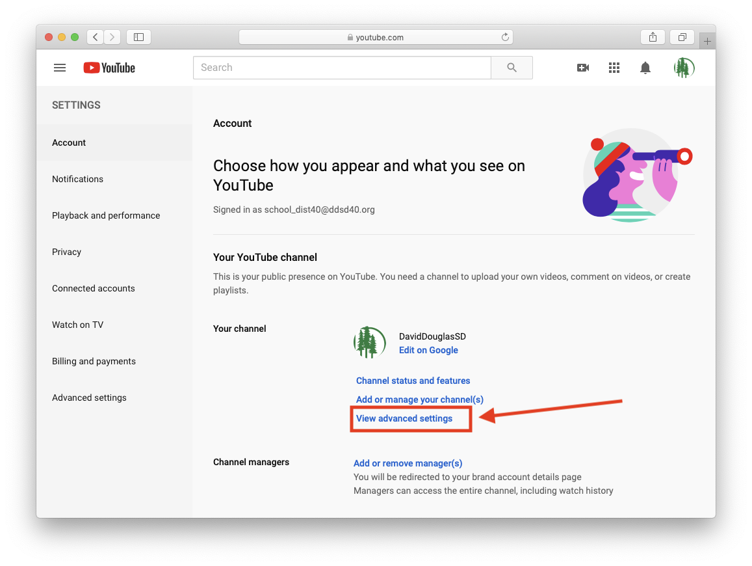
Task: Click the Your YouTube channel heading
Action: [265, 258]
